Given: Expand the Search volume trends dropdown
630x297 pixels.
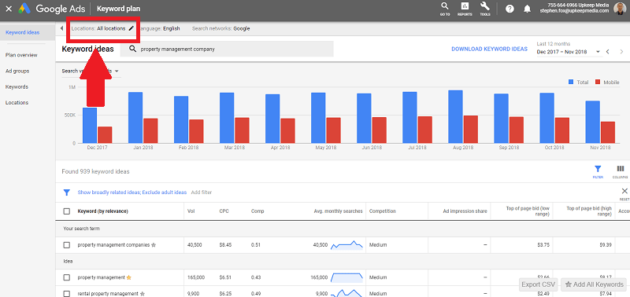Looking at the screenshot, I should click(117, 71).
